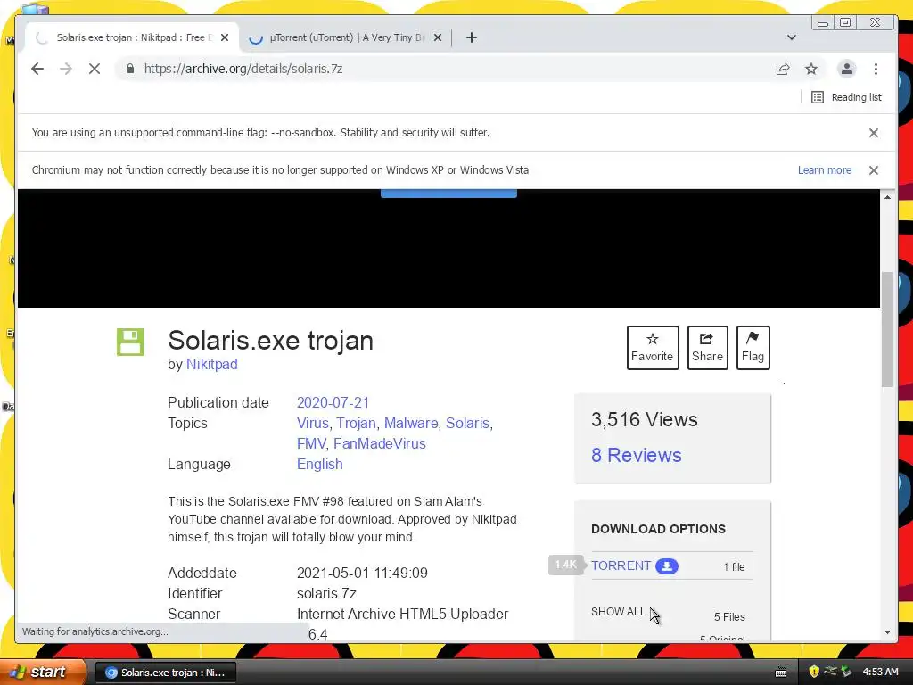Open the English language link
Screen dimensions: 913x685
click(320, 464)
